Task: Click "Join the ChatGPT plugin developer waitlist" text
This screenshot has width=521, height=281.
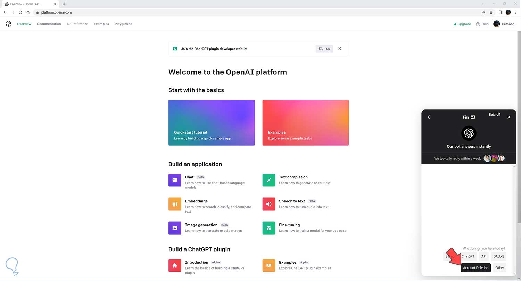Action: pyautogui.click(x=214, y=49)
